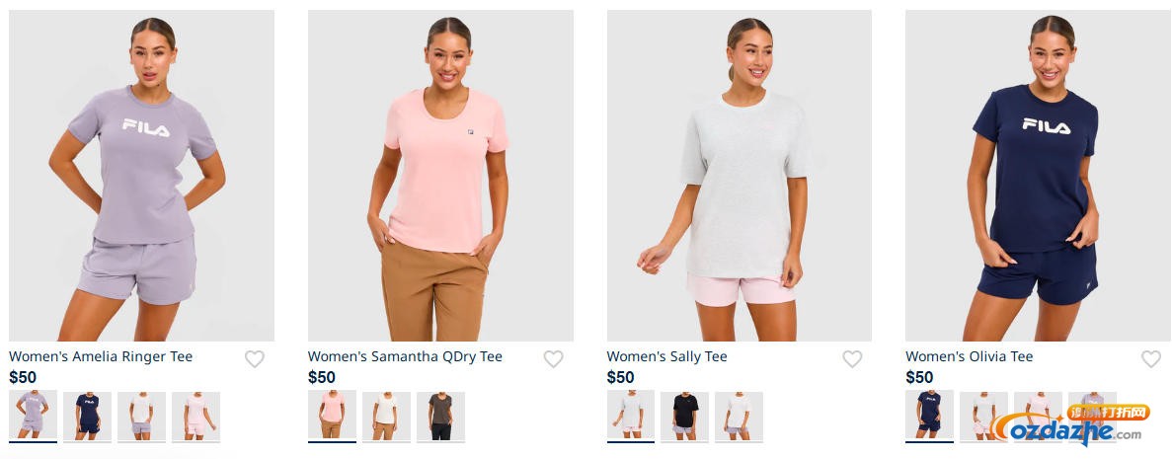Pick pink variant swatch of Amelia Ringer Tee
Screen dimensions: 1172x459
pos(195,416)
